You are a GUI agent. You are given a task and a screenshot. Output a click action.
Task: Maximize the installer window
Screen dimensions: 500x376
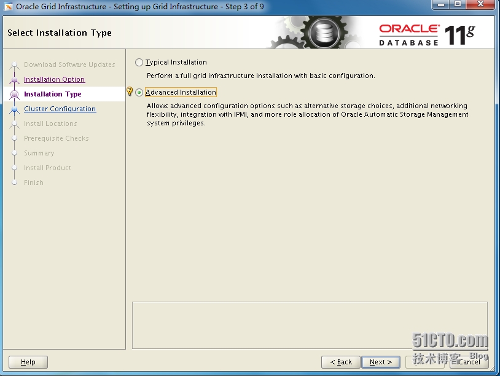point(458,4)
